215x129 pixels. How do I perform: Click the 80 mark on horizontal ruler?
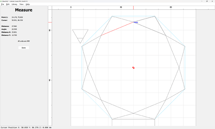pyautogui.click(x=171, y=7)
